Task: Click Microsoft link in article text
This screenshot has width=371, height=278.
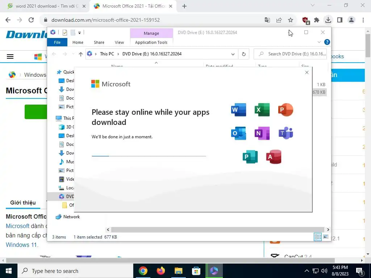Action: point(17,226)
